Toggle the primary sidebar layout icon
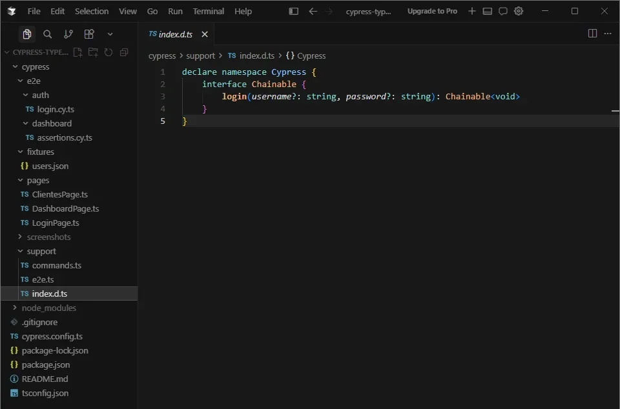Image resolution: width=620 pixels, height=409 pixels. coord(293,12)
